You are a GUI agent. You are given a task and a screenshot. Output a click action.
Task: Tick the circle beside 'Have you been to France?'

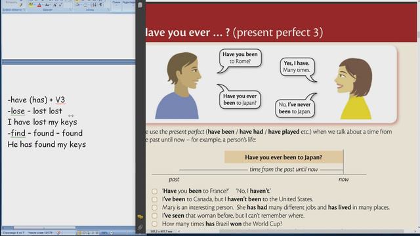(155, 191)
